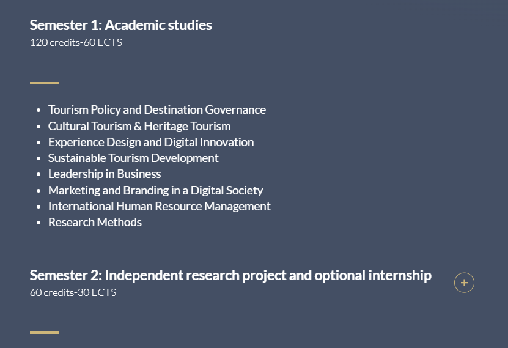The height and width of the screenshot is (348, 508).
Task: Open the Semester 2 independent research project heading
Action: click(x=230, y=275)
